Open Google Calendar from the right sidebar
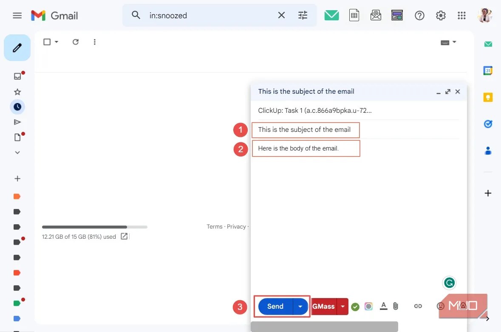The image size is (501, 332). click(487, 70)
